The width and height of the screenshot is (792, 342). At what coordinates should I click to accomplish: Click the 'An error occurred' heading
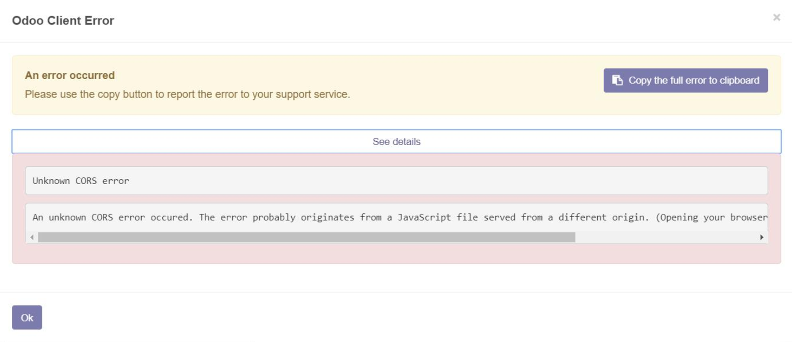click(70, 75)
